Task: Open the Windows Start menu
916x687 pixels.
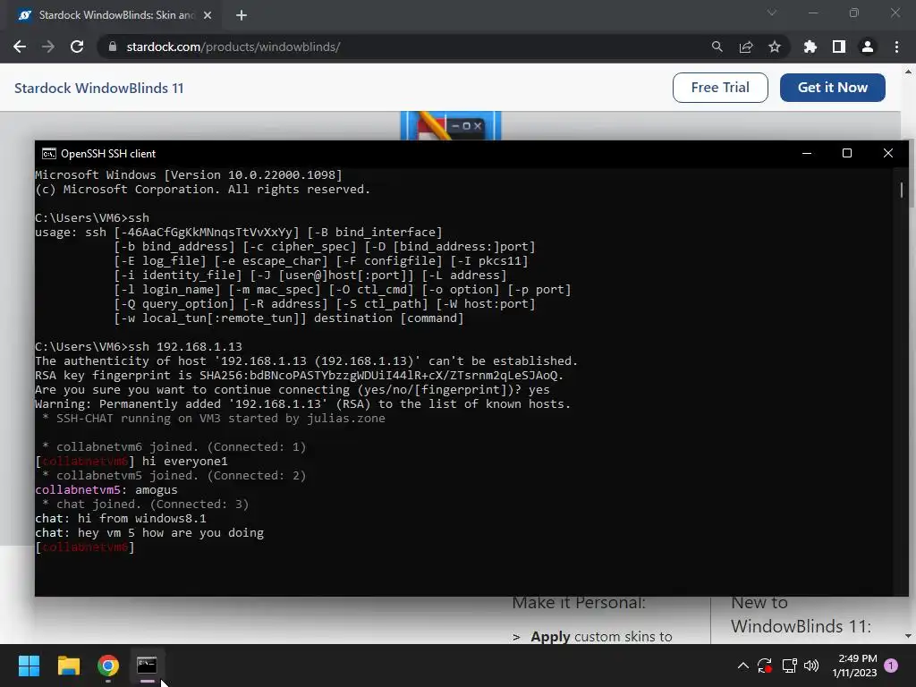Action: [x=29, y=666]
